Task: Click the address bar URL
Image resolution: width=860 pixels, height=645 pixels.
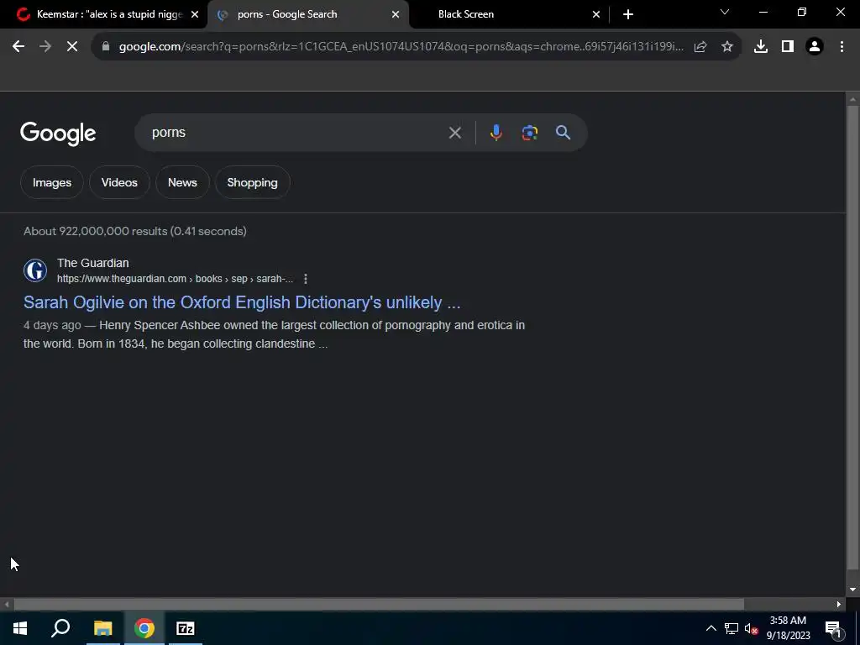Action: 401,47
